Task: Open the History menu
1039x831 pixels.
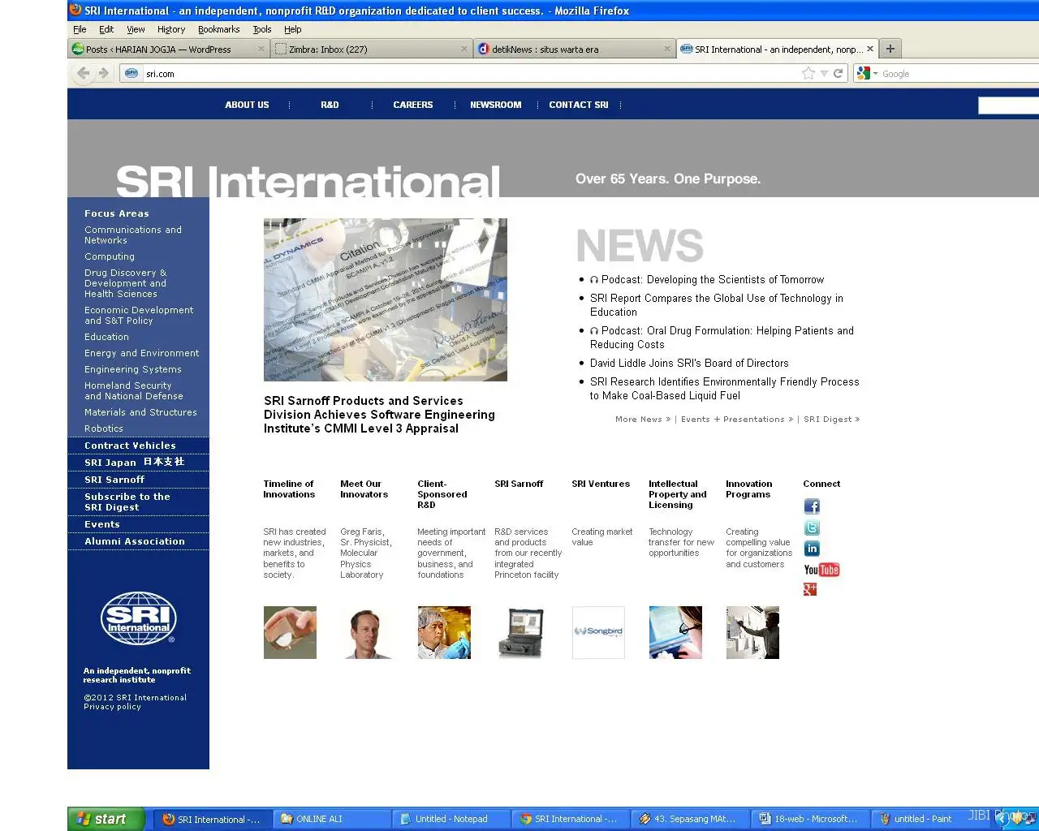Action: (x=171, y=29)
